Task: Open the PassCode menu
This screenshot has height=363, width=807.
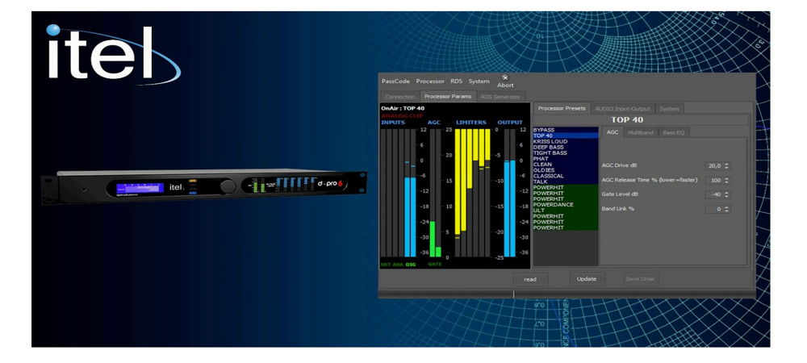Action: point(395,81)
